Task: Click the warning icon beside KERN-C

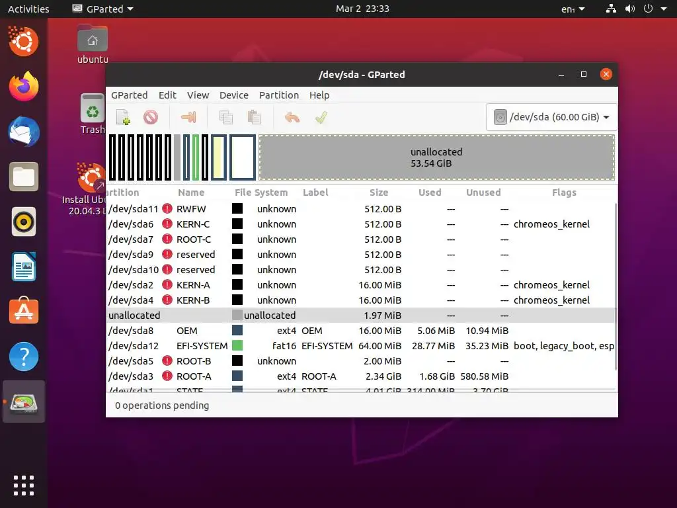Action: [167, 224]
